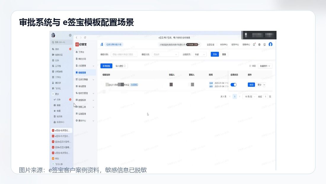This screenshot has width=326, height=184.
Task: Click the e签宝 logo
Action: [x=81, y=44]
